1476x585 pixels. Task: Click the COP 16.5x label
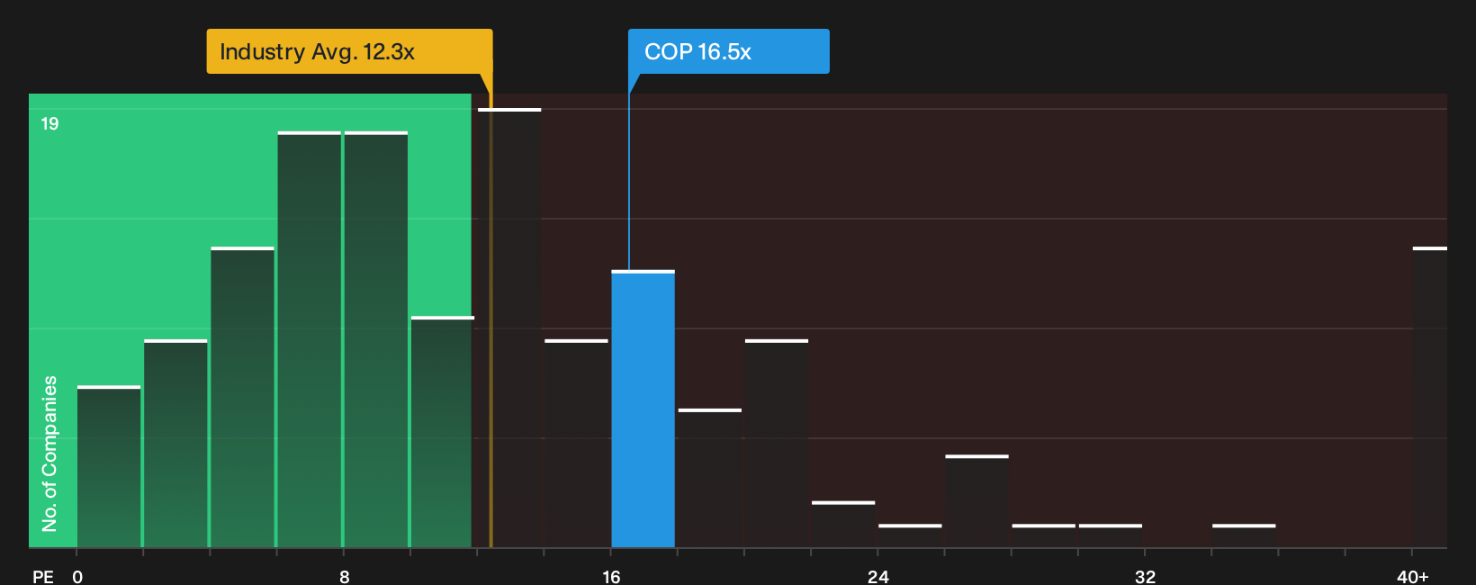pos(728,51)
